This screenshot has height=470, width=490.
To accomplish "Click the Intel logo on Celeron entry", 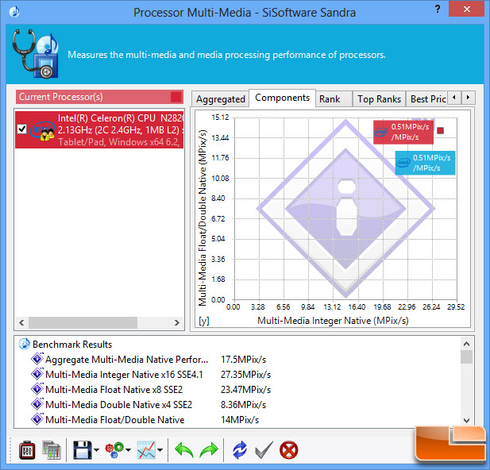I will pos(42,130).
